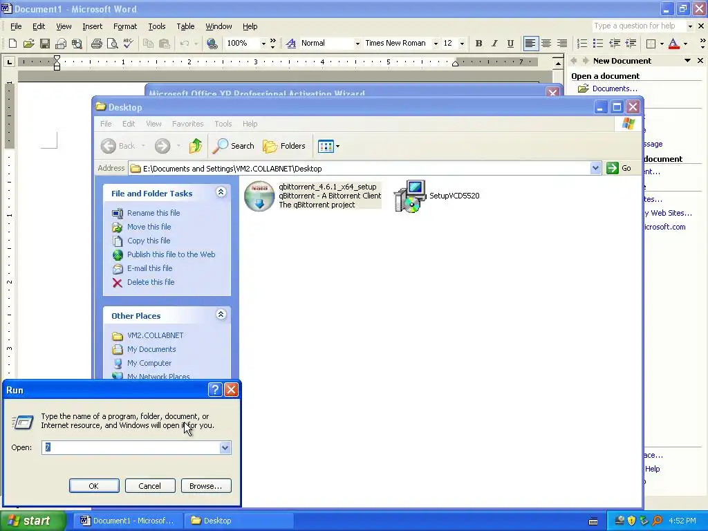The height and width of the screenshot is (531, 708).
Task: Collapse the File and Folder Tasks panel
Action: [221, 192]
